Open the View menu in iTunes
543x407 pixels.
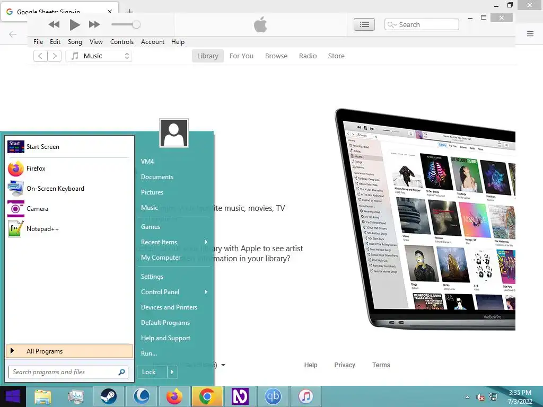(96, 42)
